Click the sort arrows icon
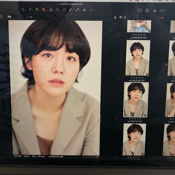Screen dimensions: 175x175 coord(125,17)
